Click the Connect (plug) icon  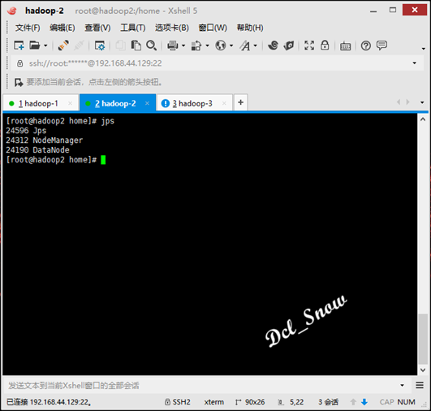click(63, 45)
